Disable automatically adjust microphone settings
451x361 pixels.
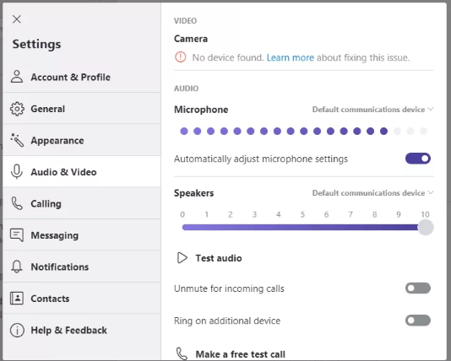pyautogui.click(x=417, y=159)
